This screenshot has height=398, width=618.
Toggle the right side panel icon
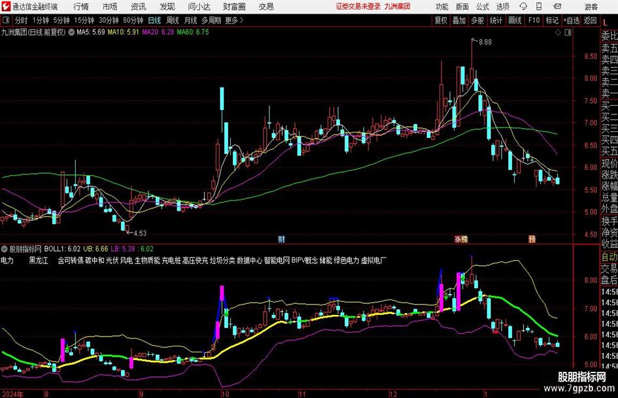568,33
